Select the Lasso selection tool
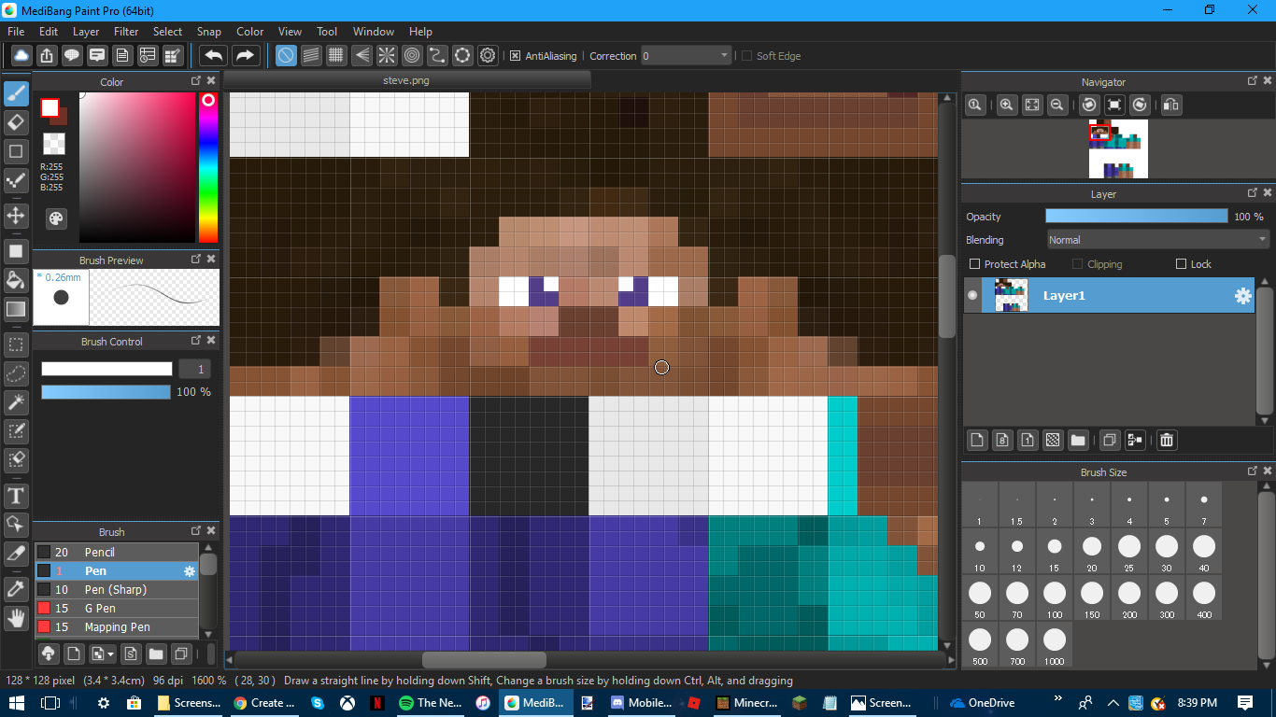The width and height of the screenshot is (1276, 717). (x=16, y=373)
